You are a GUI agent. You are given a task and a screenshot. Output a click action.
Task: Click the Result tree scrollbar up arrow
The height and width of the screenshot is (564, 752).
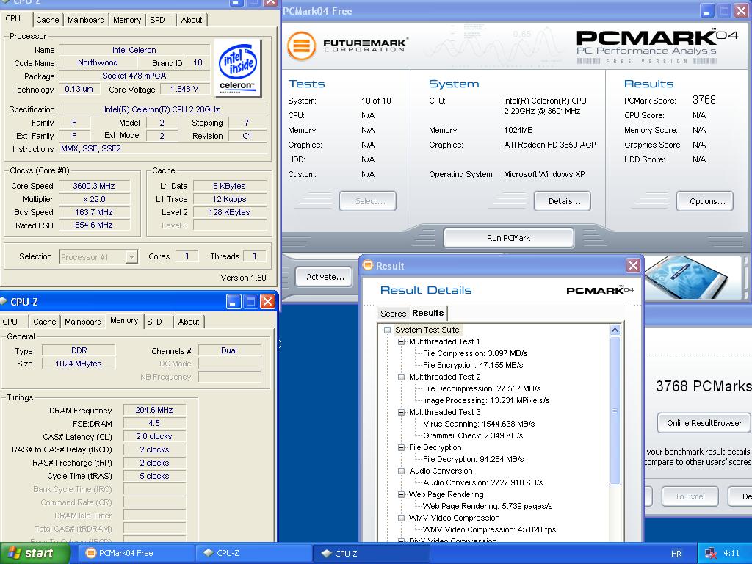[x=615, y=330]
